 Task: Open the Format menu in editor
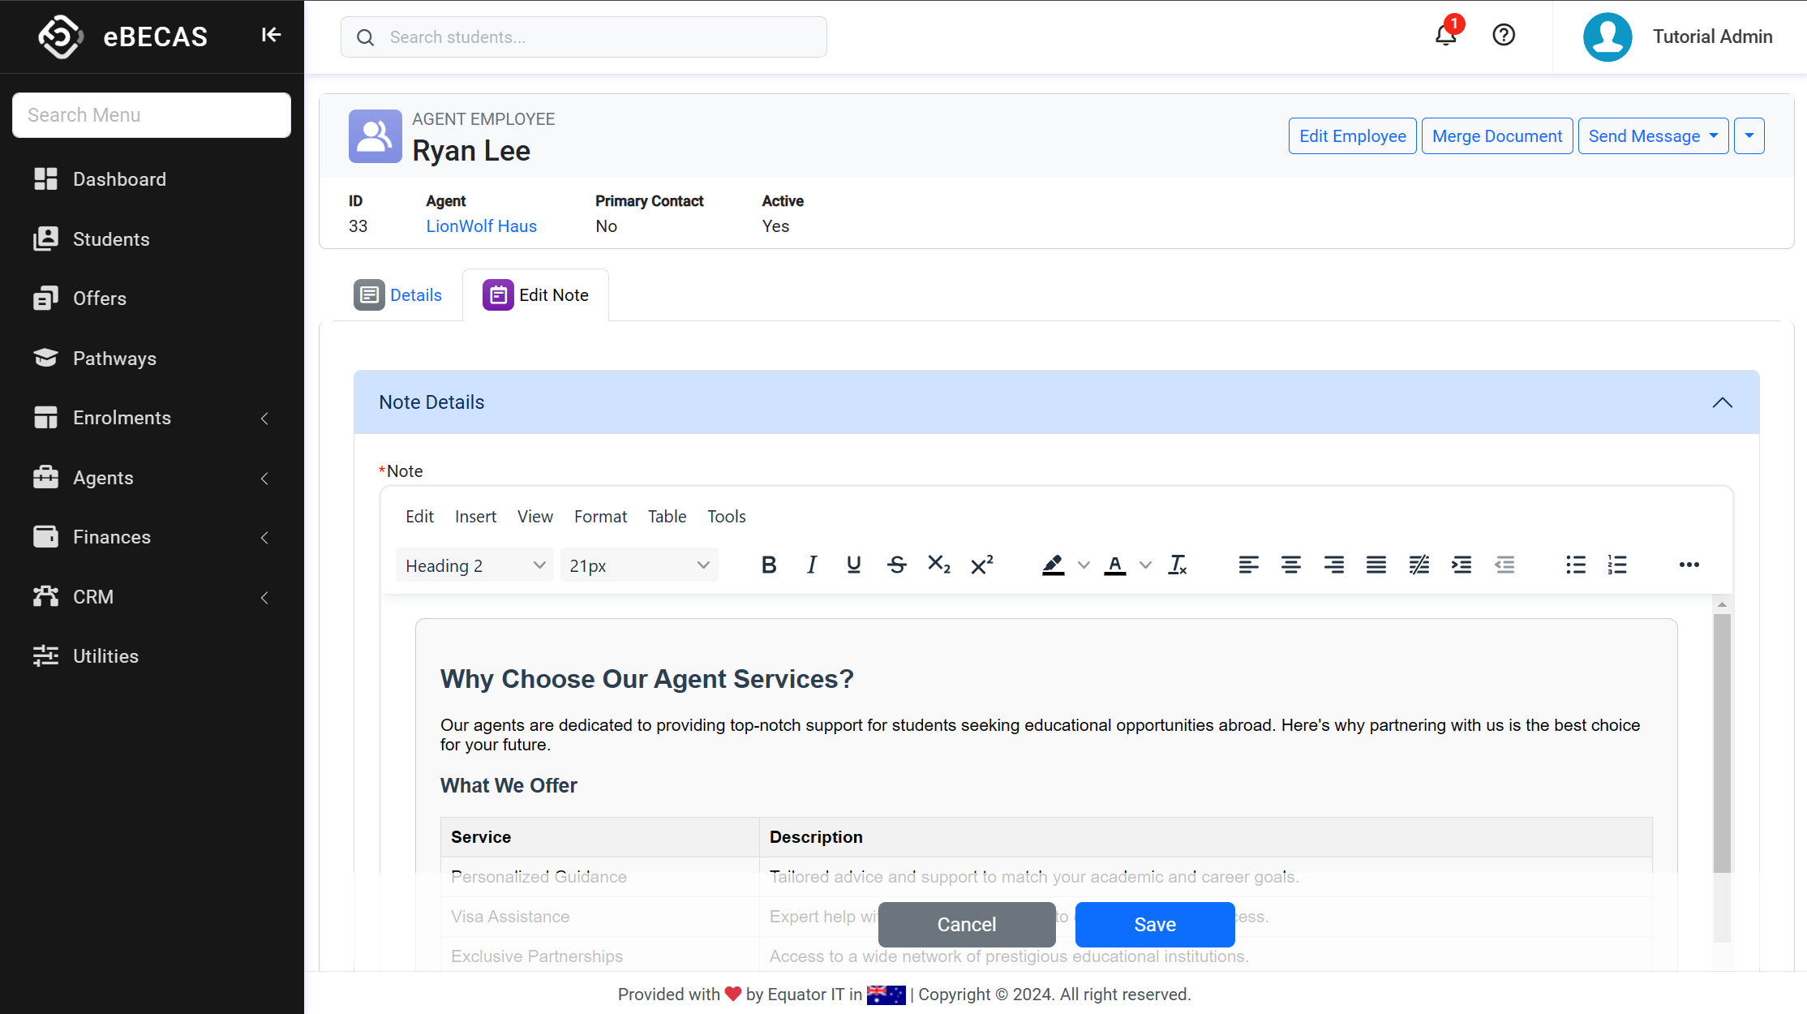600,517
